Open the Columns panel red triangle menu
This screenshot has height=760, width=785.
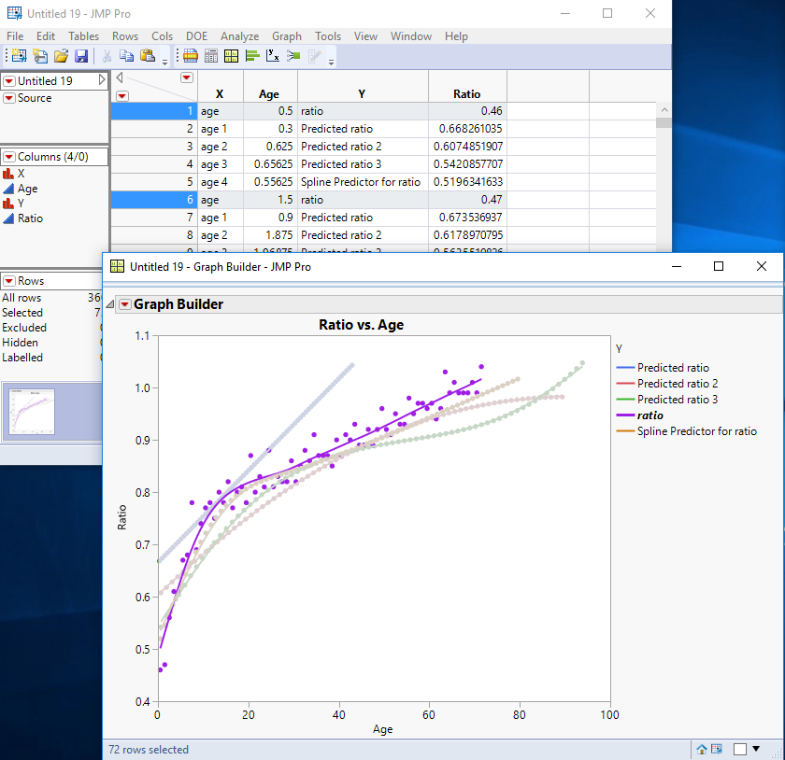(x=8, y=157)
